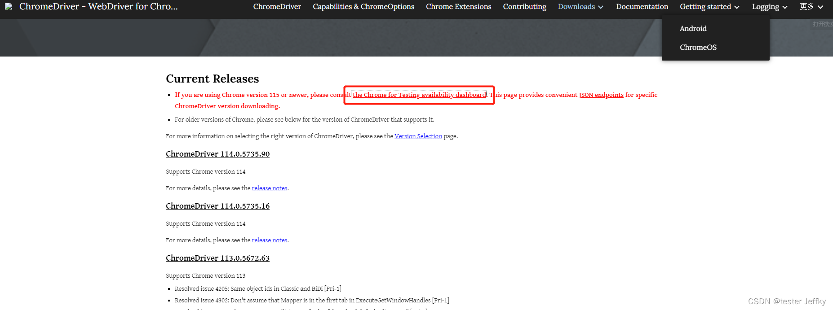This screenshot has width=833, height=310.
Task: Click 'Supports Chrome version 113' text
Action: (x=205, y=275)
